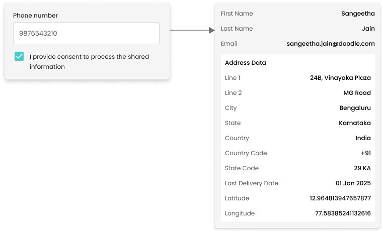Click the City value Bengaluru
The image size is (383, 232).
(355, 108)
